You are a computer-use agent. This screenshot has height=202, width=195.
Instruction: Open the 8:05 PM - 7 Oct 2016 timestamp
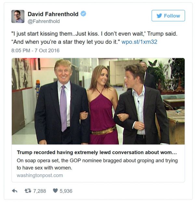pyautogui.click(x=35, y=50)
